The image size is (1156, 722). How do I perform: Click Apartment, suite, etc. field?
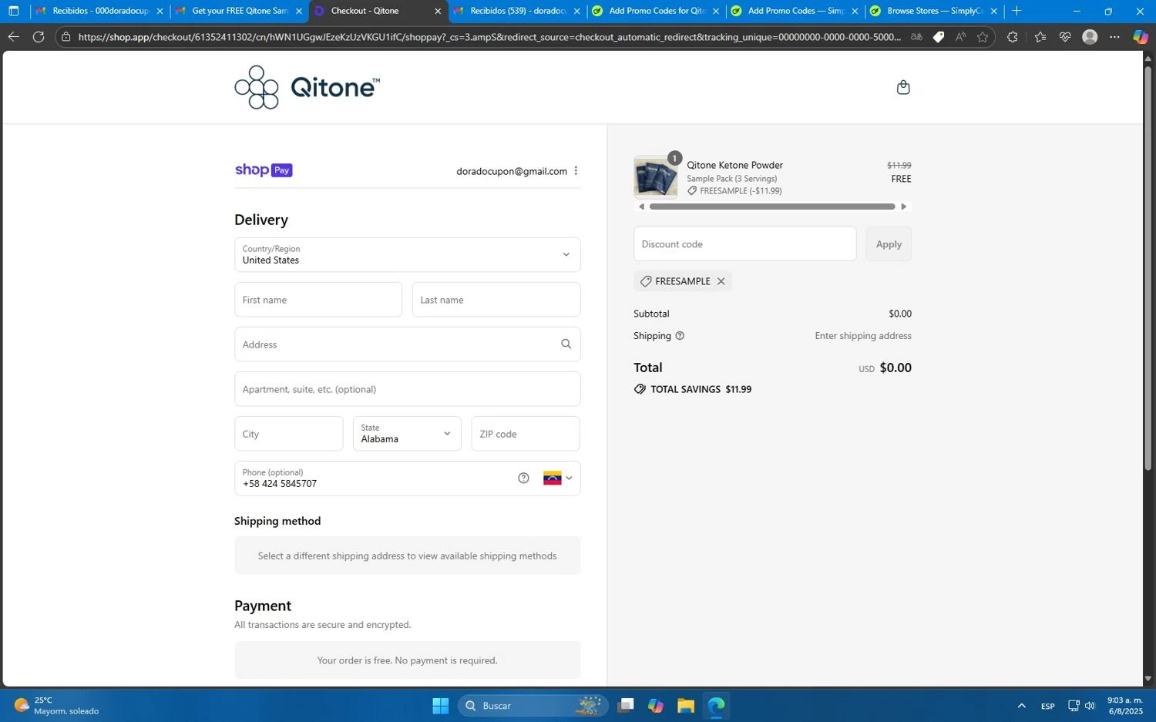(x=407, y=388)
